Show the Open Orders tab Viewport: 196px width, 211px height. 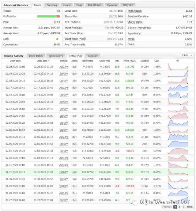coord(56,56)
